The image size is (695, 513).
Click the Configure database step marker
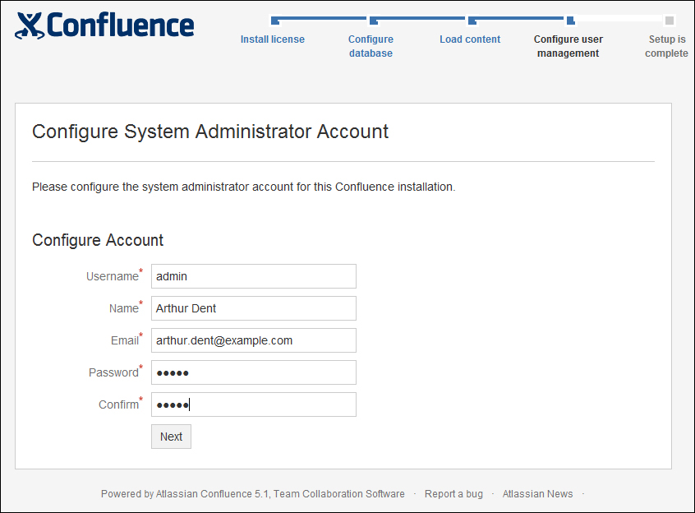(374, 21)
